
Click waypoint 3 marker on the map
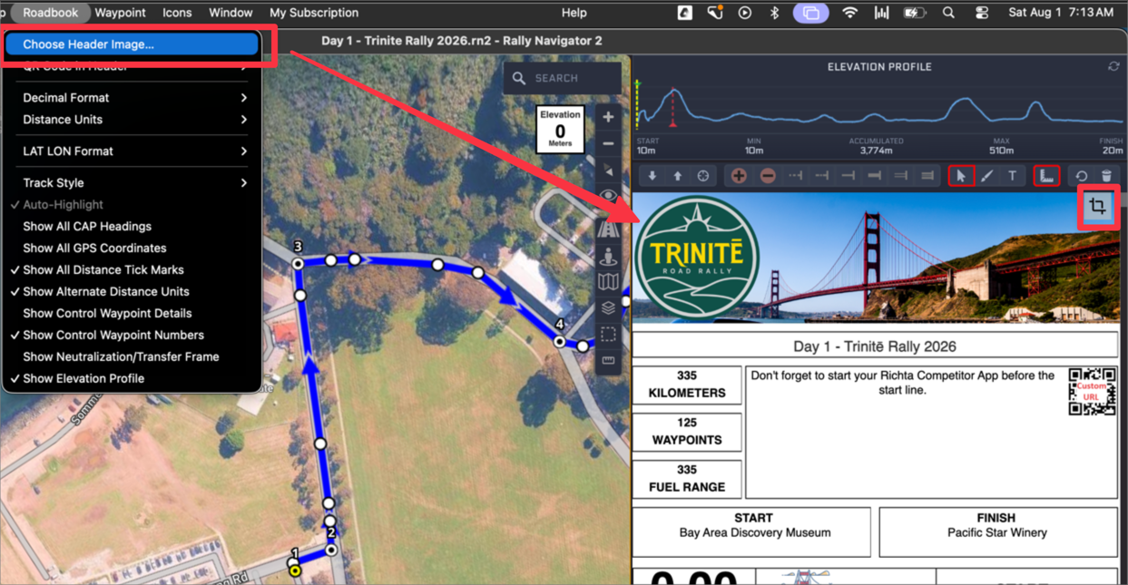point(298,263)
